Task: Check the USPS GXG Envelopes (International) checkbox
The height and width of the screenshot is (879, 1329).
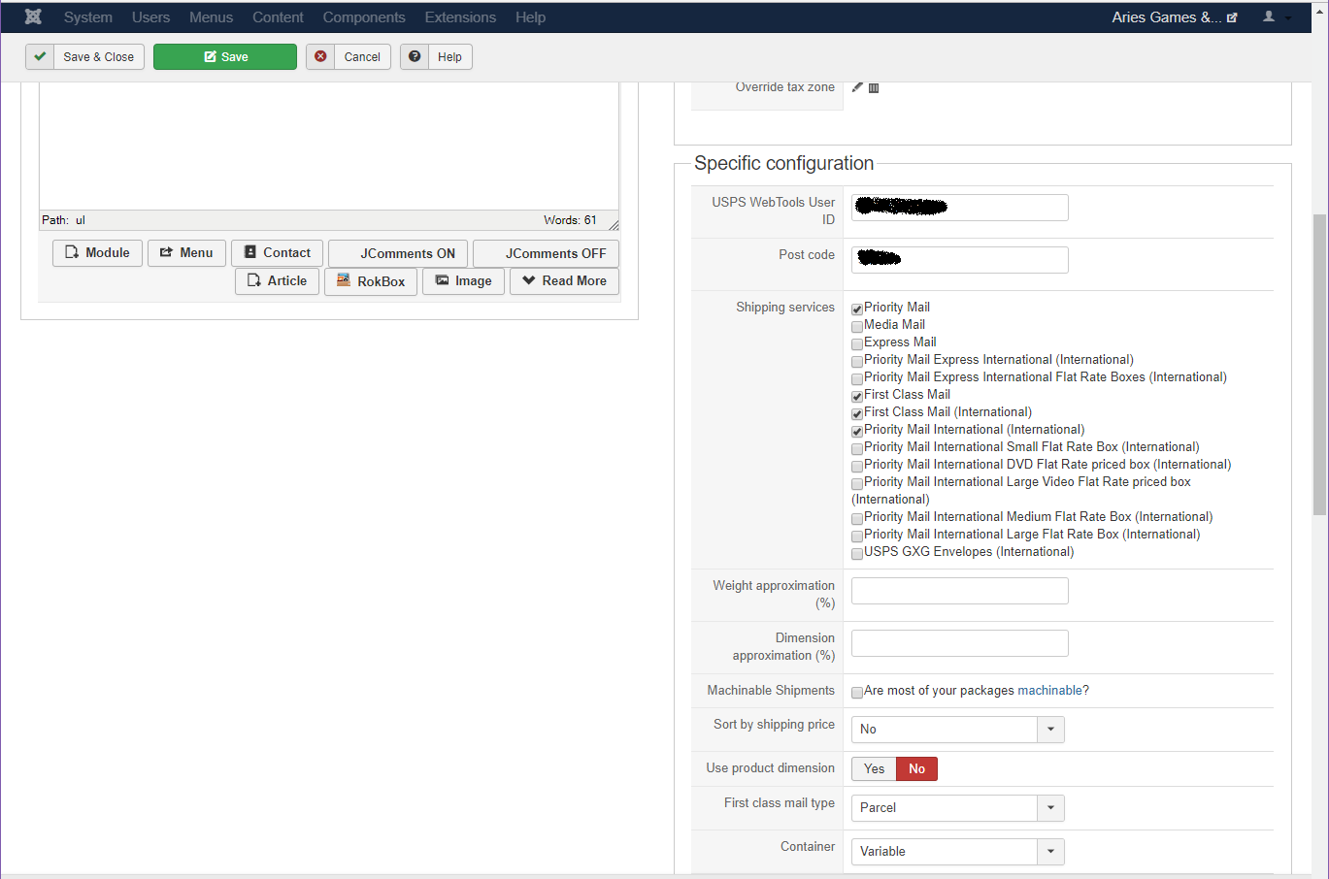Action: [x=857, y=554]
